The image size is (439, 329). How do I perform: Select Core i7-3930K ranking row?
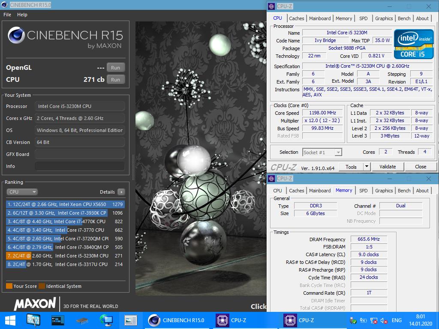coord(65,213)
